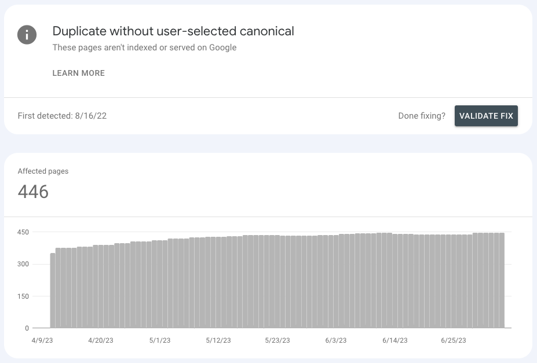Click the 5/23/23 axis date
Image resolution: width=537 pixels, height=363 pixels.
[x=277, y=340]
